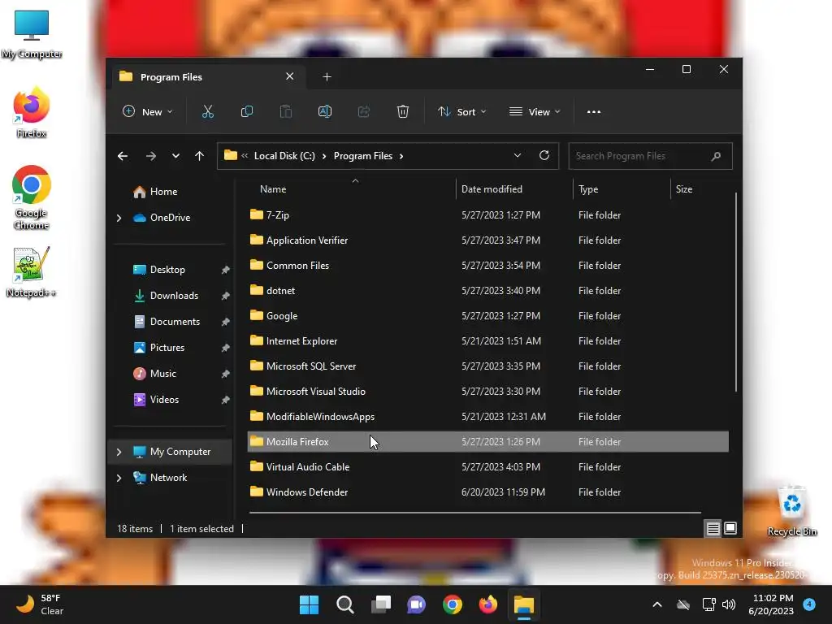Open My Computer desktop icon
Screen dimensions: 832x624
coord(32,34)
